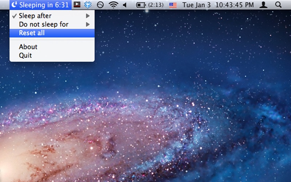Open the Wi-Fi status menu
This screenshot has height=182, width=291.
[x=113, y=5]
